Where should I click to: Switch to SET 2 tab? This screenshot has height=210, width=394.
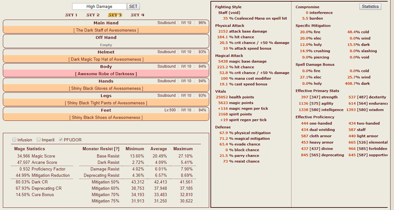point(93,15)
